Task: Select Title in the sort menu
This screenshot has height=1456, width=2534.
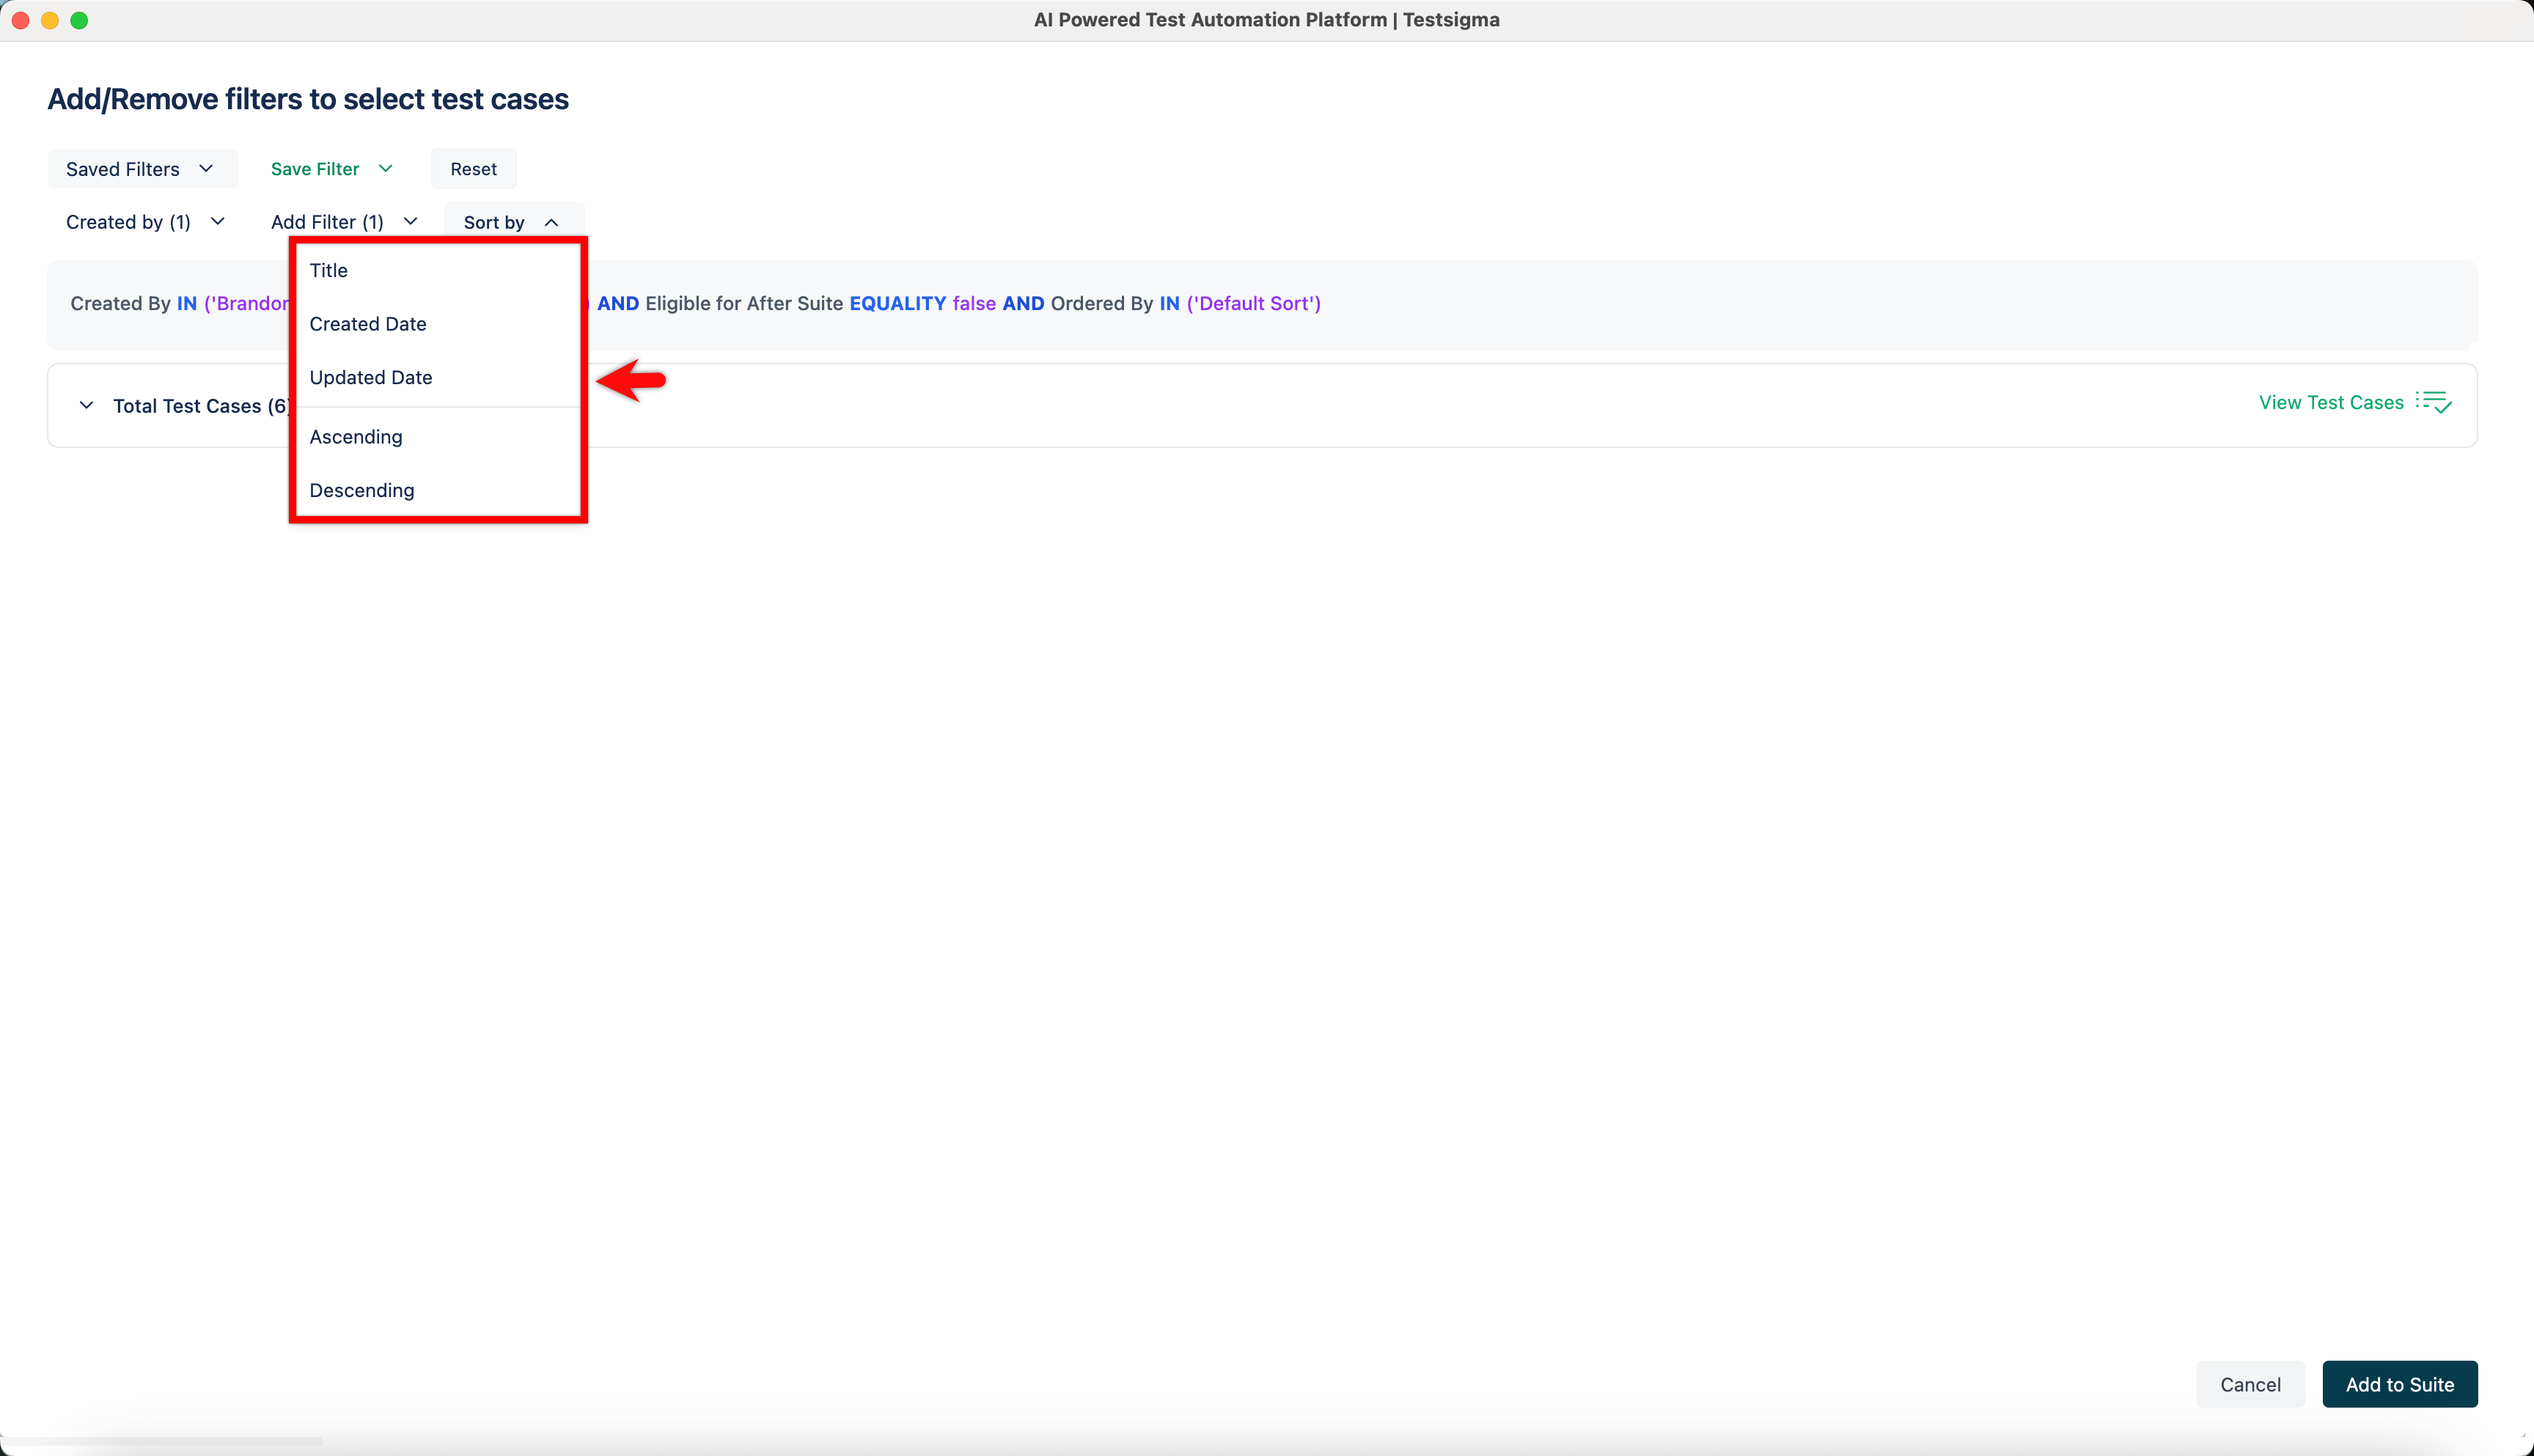Action: click(328, 270)
